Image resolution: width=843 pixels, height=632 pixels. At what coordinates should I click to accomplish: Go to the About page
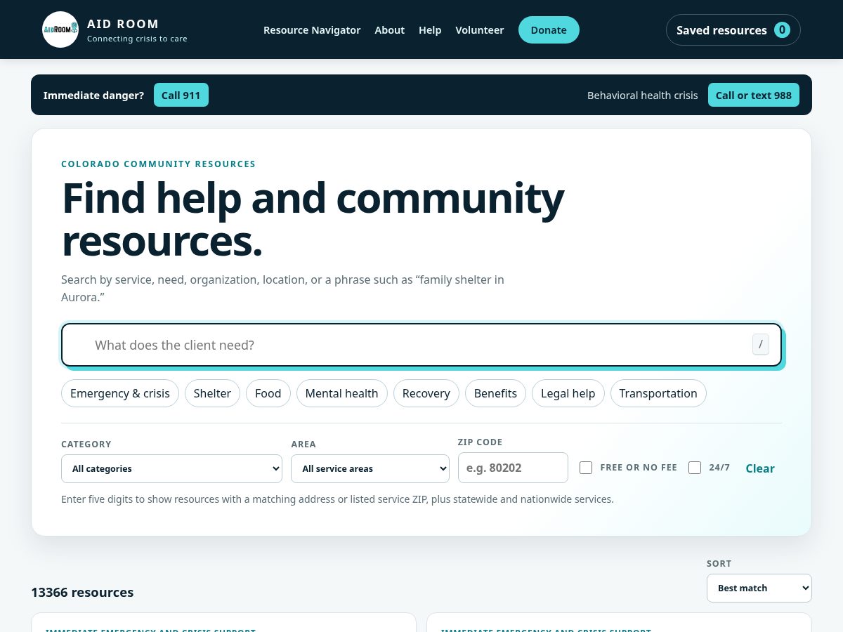pos(389,30)
